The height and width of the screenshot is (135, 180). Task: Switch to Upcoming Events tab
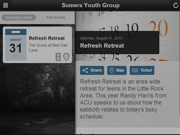tap(19, 18)
